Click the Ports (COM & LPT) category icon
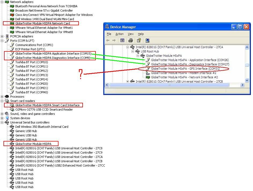 pyautogui.click(x=7, y=41)
